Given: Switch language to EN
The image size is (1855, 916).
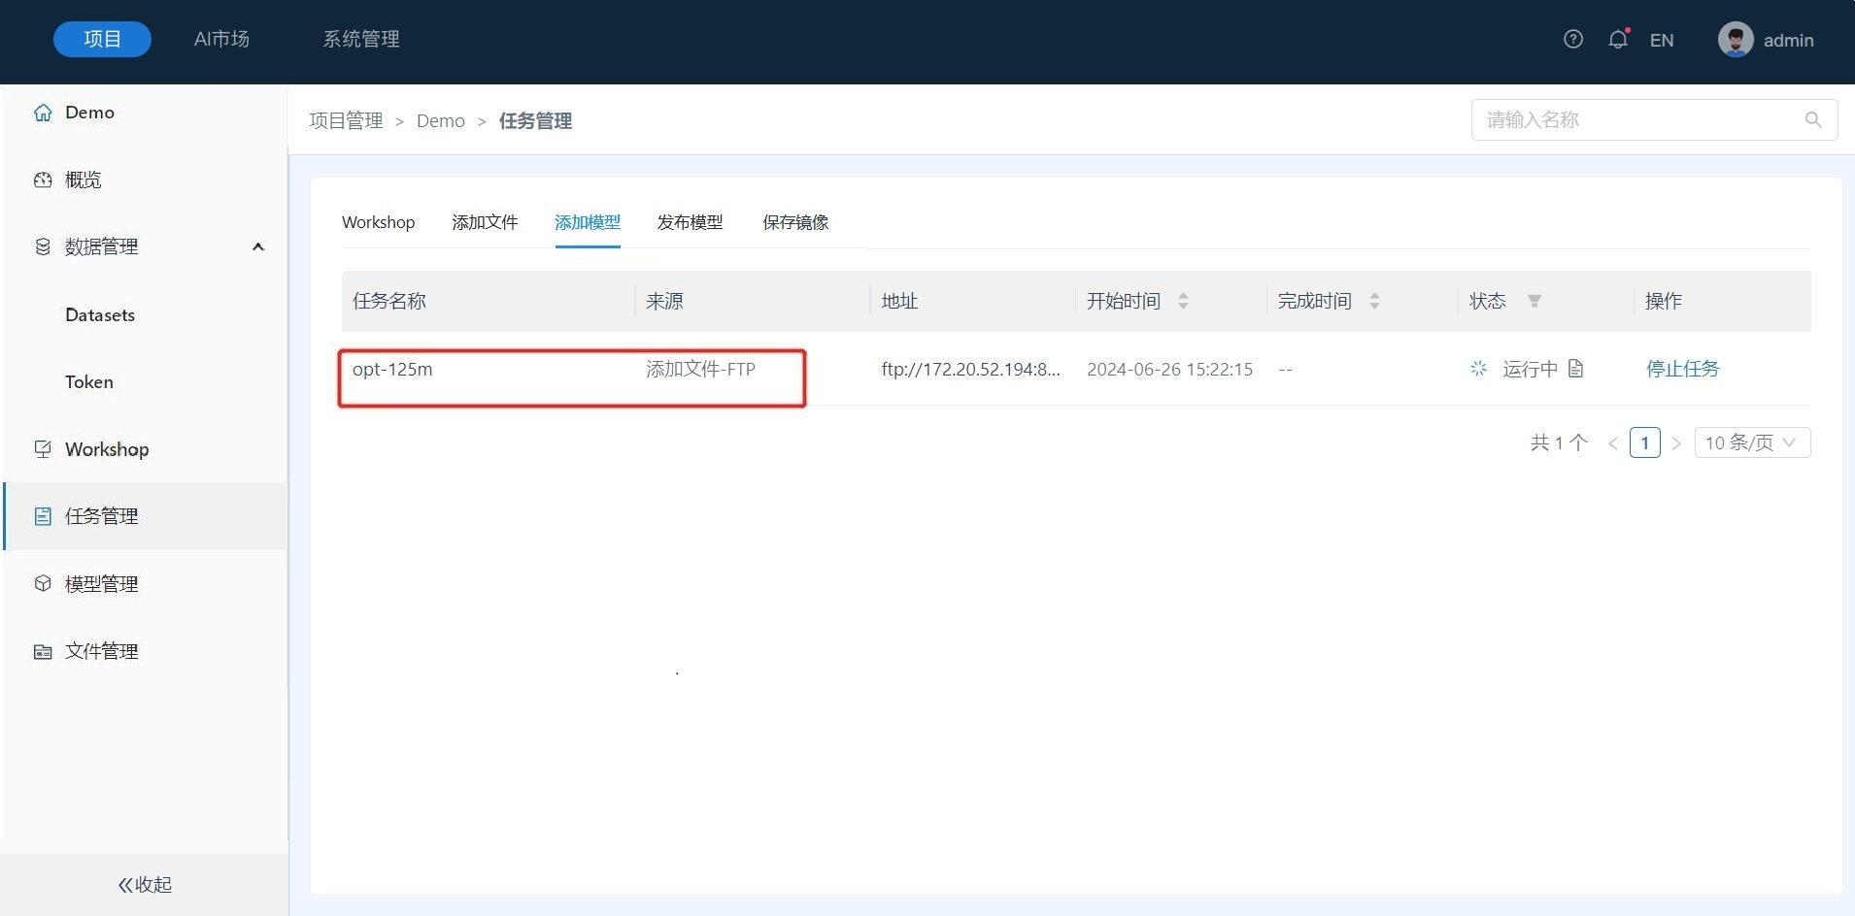Looking at the screenshot, I should coord(1661,41).
